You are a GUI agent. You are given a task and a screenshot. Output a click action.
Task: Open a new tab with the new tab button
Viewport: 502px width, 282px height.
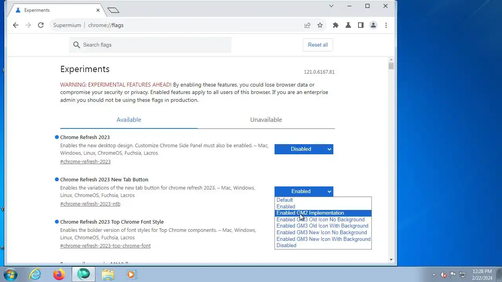tap(113, 10)
